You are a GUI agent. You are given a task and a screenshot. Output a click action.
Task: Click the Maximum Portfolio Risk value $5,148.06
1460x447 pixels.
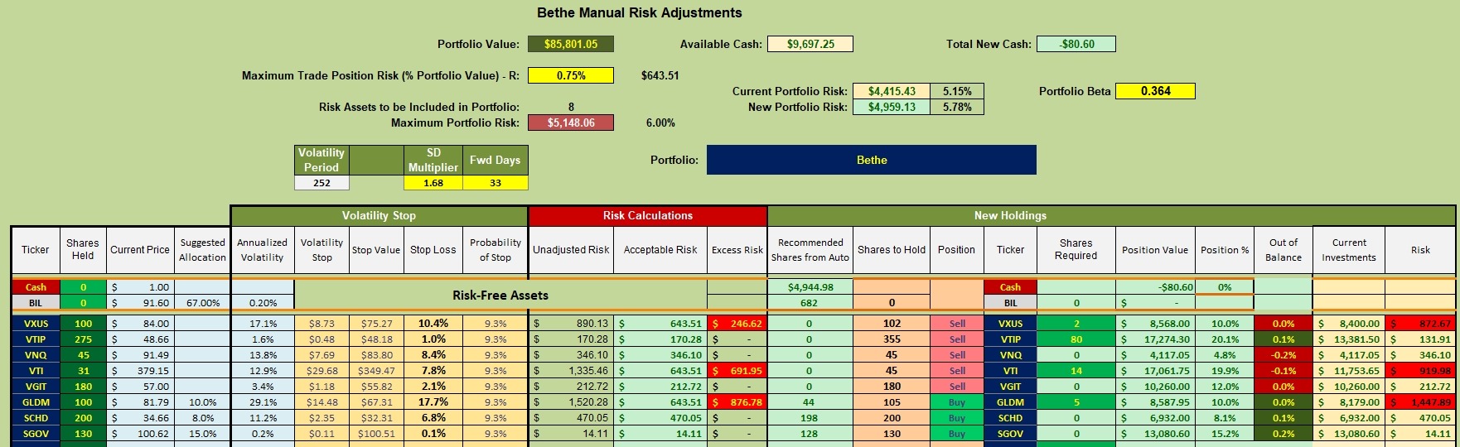571,123
